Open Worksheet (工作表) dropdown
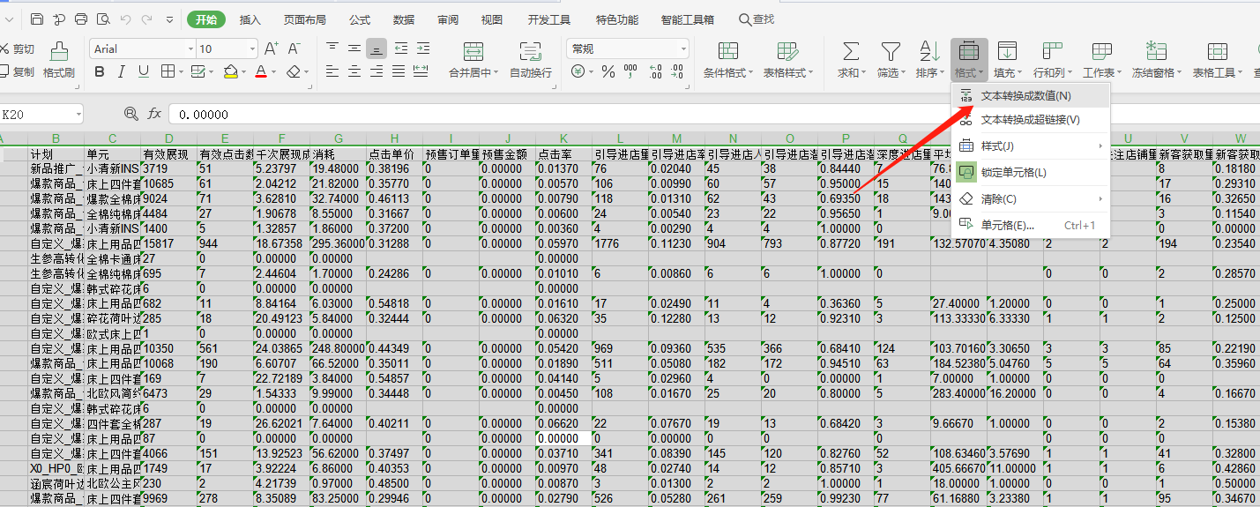 (x=1102, y=61)
